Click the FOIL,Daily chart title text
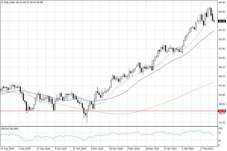227x151 pixels. 9,2
